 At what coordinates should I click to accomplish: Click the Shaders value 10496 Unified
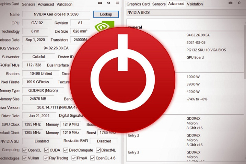click(41, 73)
